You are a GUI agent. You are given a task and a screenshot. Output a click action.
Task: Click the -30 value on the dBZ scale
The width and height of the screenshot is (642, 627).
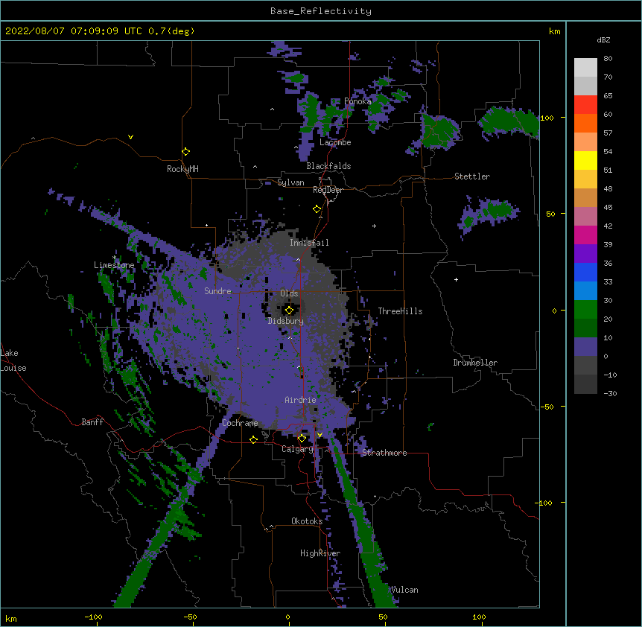click(610, 393)
